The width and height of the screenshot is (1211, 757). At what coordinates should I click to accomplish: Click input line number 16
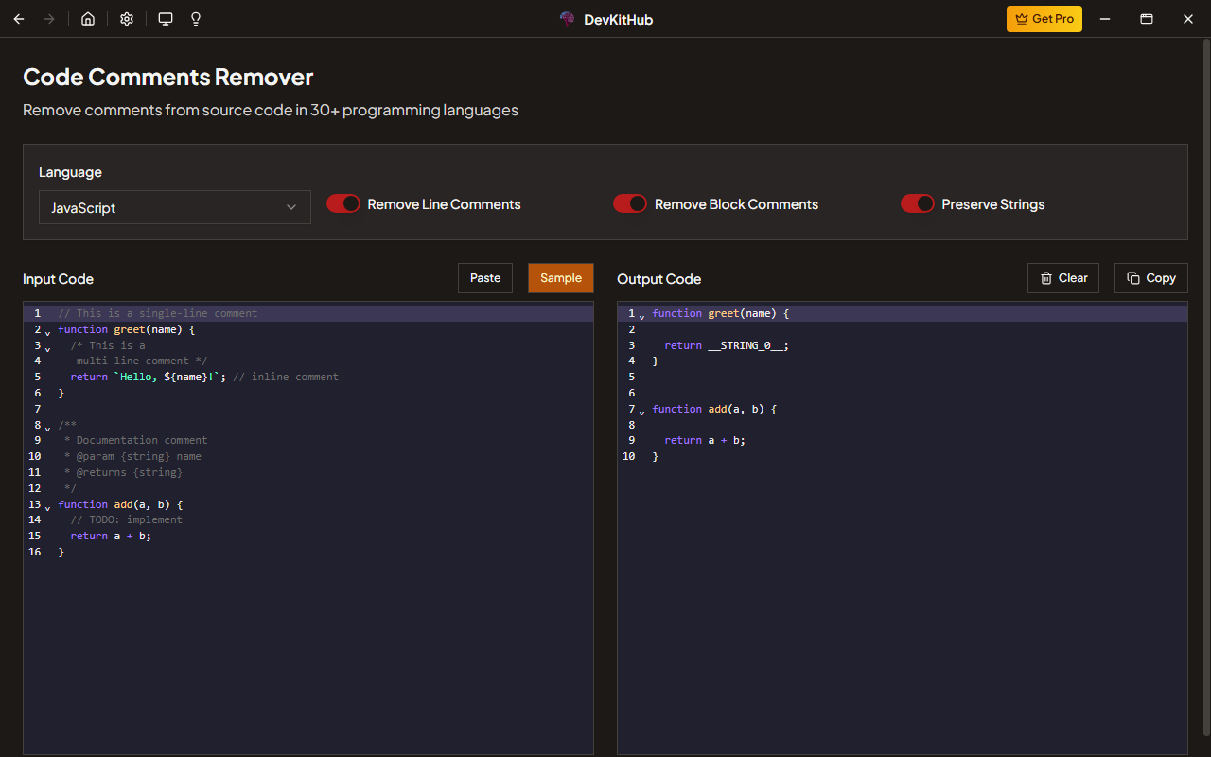pos(35,552)
